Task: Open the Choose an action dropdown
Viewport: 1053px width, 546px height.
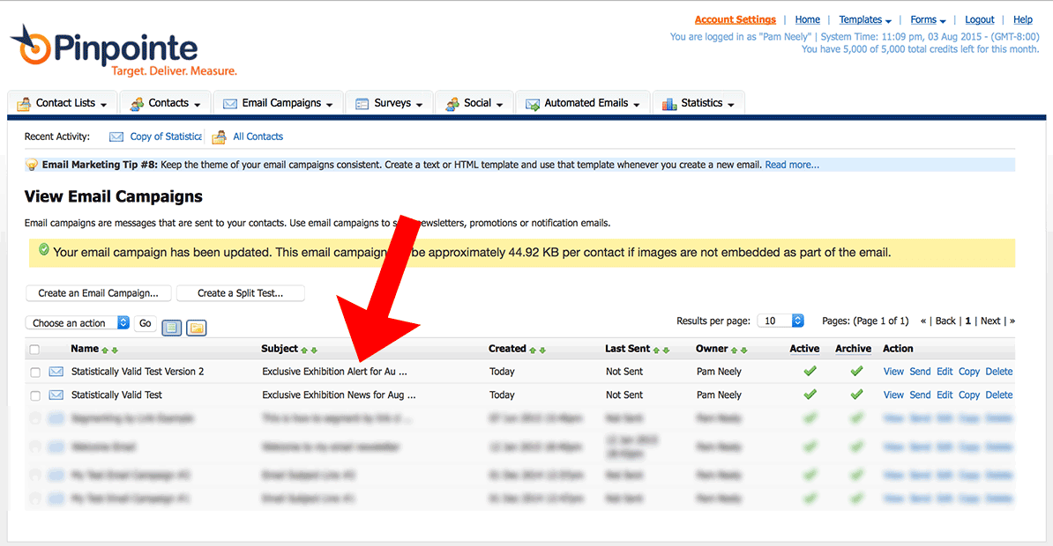Action: pyautogui.click(x=78, y=322)
